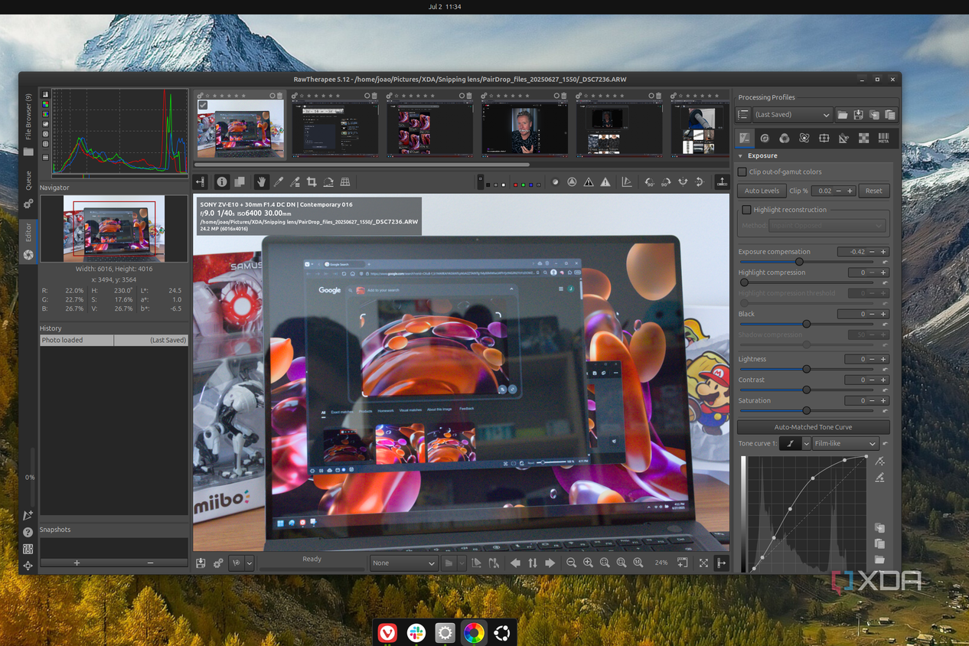Click the exposure Reset button
Screen dimensions: 969x646
pyautogui.click(x=874, y=191)
